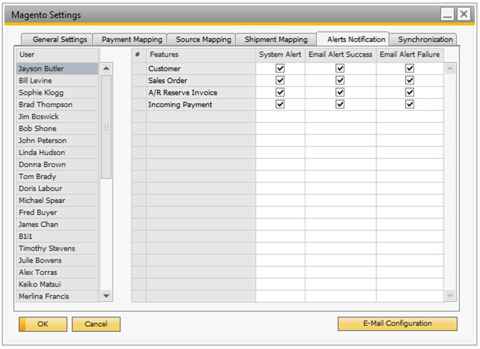This screenshot has height=349, width=480.
Task: Open E-Mail Configuration
Action: tap(397, 324)
